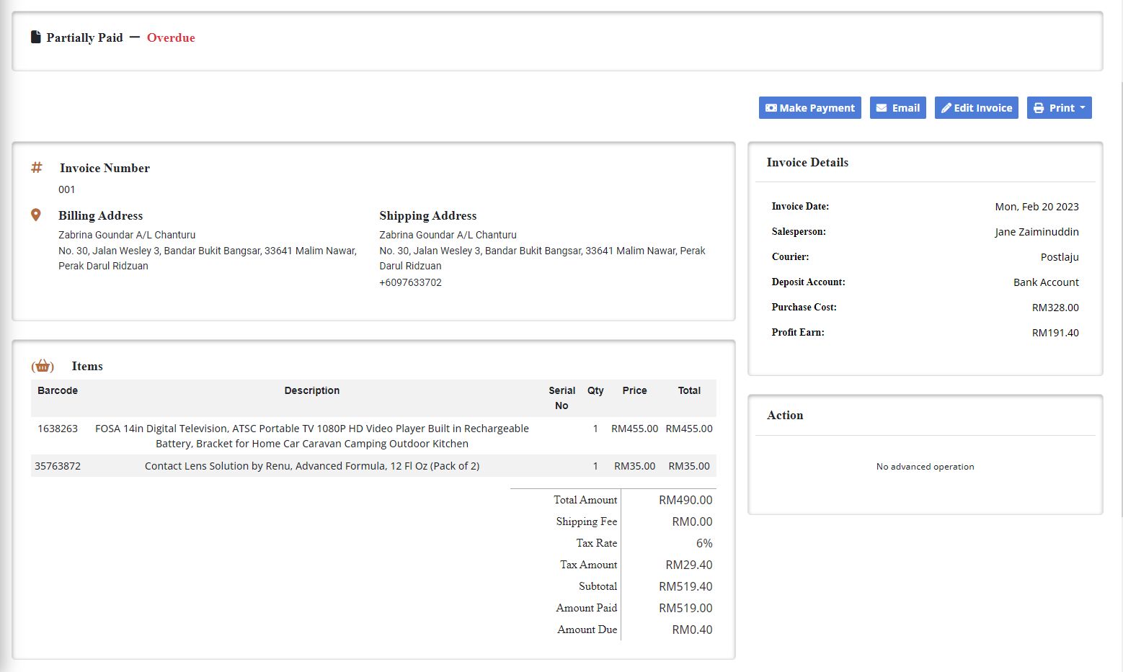Click the Partially Paid status text

(x=84, y=37)
